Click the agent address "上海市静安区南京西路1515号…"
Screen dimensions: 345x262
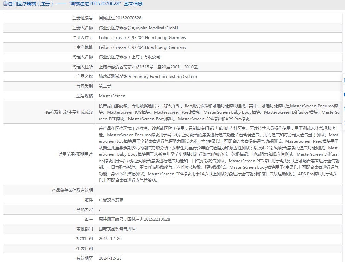(148, 67)
